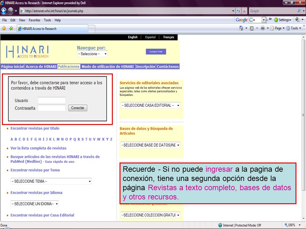Expand the address bar URL history dropdown

(233, 11)
